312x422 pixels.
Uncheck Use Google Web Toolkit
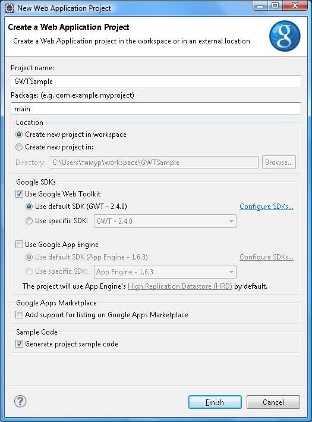[x=19, y=194]
